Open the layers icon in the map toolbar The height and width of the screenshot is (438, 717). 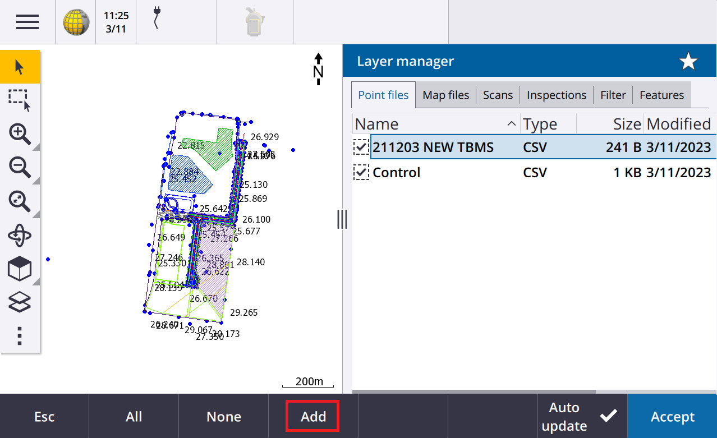[20, 302]
